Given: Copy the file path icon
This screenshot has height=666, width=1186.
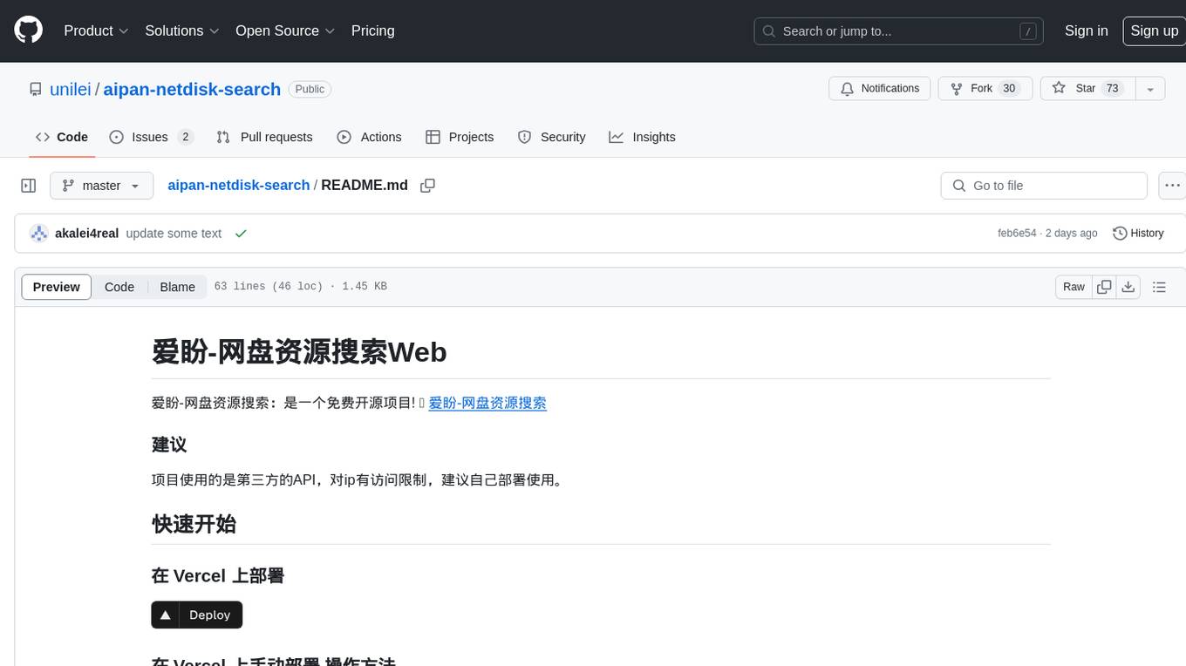Looking at the screenshot, I should coord(427,186).
